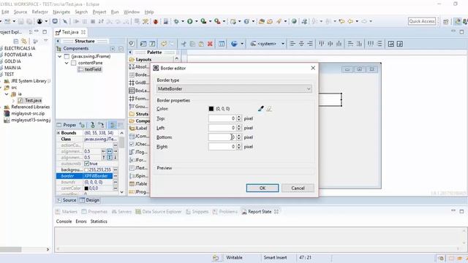Screen dimensions: 468x263
Task: Select JLabel component in the Palette
Action: coord(139,129)
